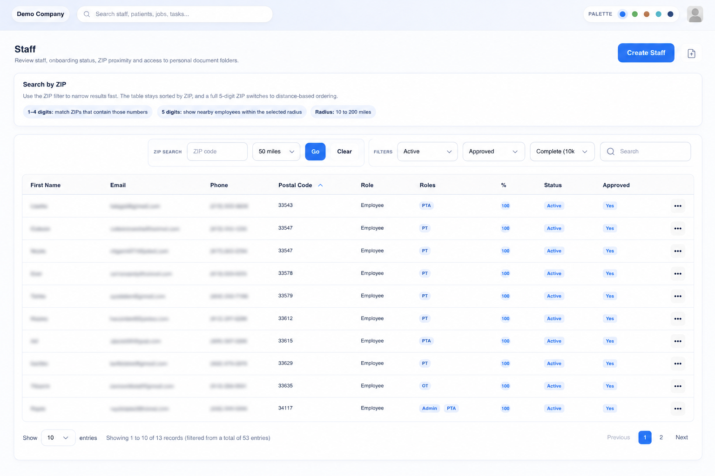The image size is (715, 476).
Task: Focus the table Search input field
Action: [x=645, y=152]
